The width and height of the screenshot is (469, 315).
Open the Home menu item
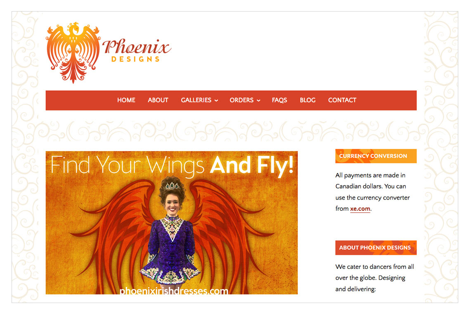[x=126, y=100]
